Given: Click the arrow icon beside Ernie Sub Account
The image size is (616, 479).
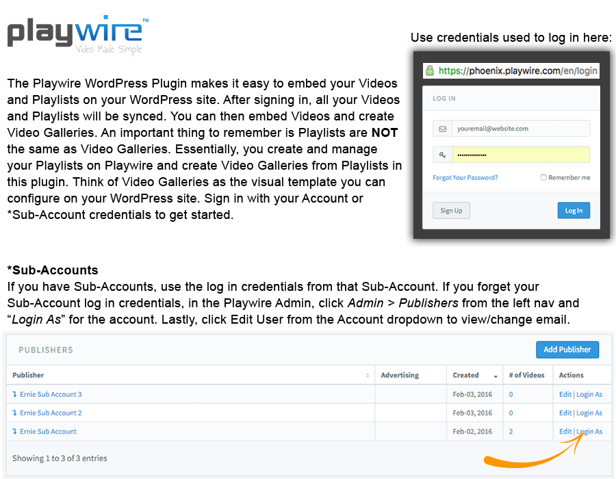Looking at the screenshot, I should (14, 431).
